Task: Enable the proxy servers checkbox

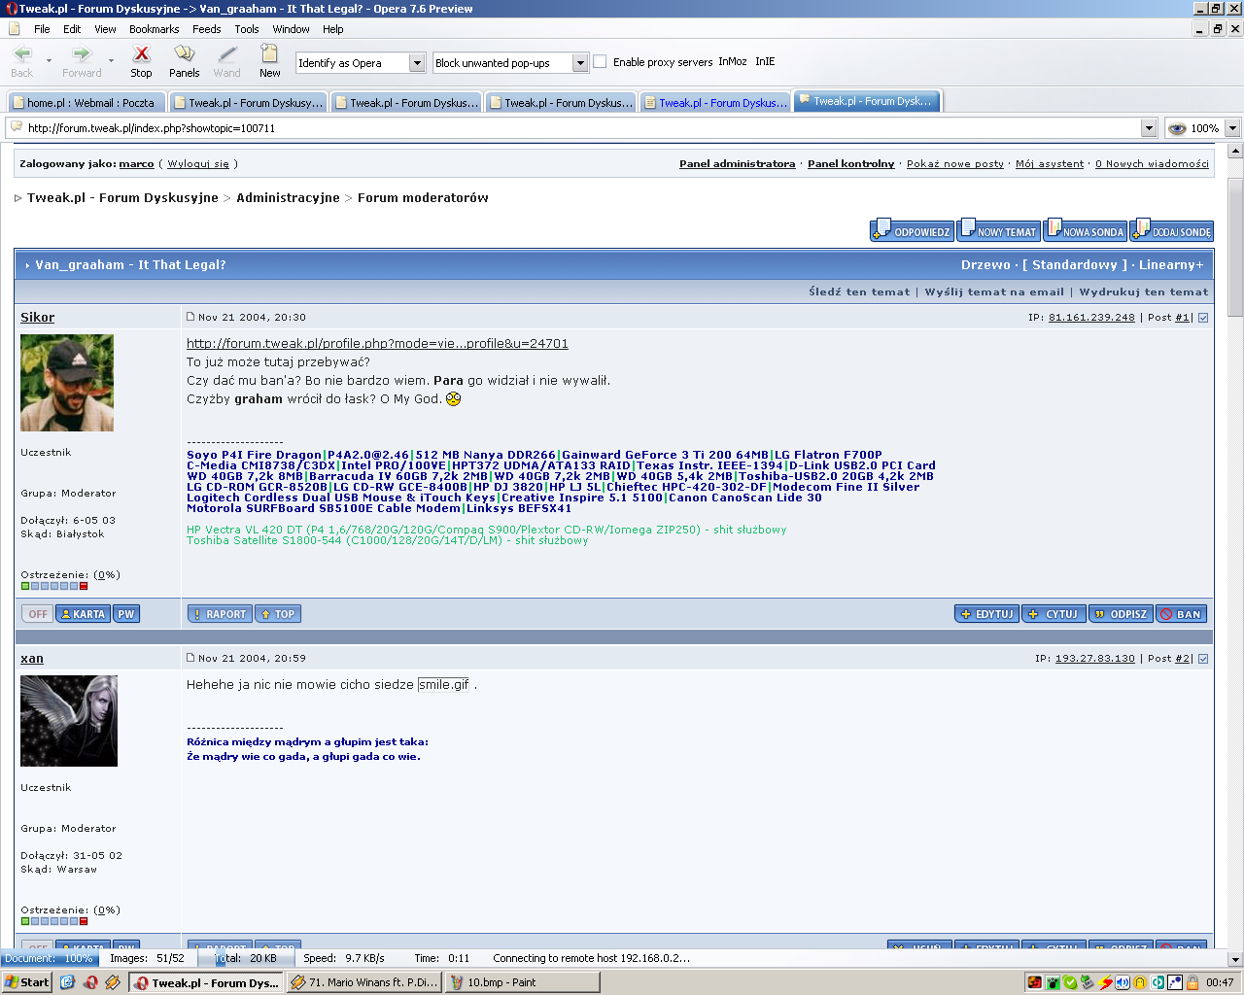Action: point(600,61)
